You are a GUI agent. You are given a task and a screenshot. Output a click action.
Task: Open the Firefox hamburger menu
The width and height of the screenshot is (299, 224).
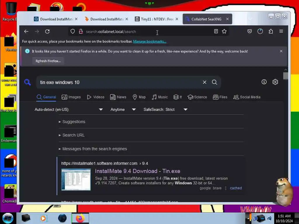pos(281,31)
